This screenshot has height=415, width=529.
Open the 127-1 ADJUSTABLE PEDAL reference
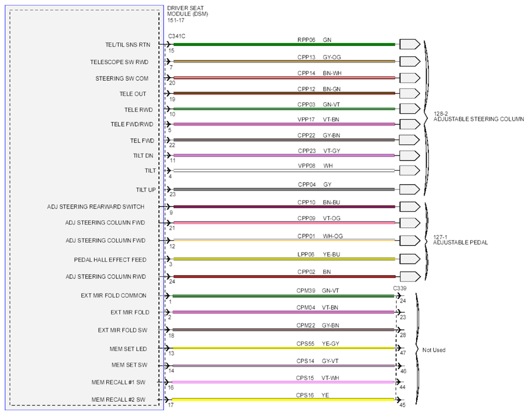(x=460, y=240)
